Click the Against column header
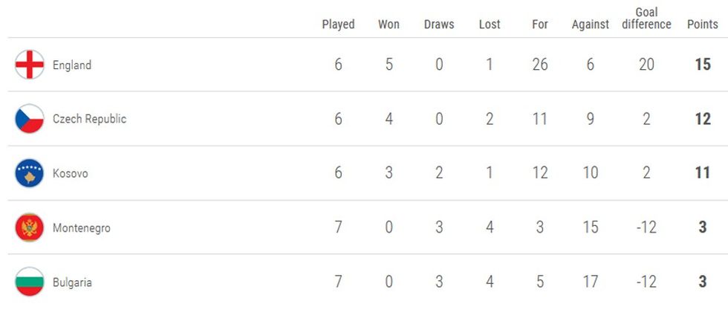The width and height of the screenshot is (728, 321). pos(591,25)
